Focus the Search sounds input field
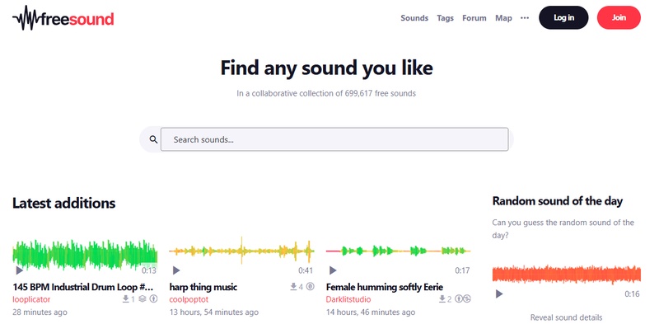The height and width of the screenshot is (324, 659). click(334, 139)
